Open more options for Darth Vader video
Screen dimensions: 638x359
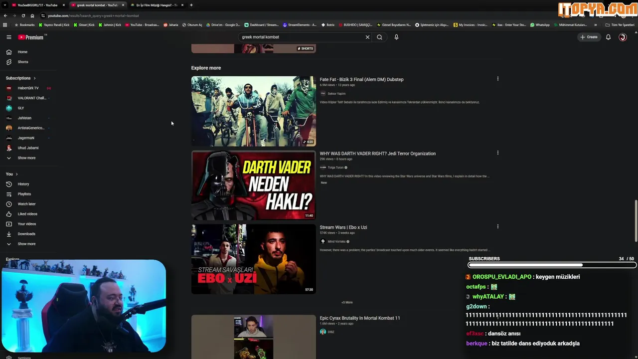click(497, 153)
